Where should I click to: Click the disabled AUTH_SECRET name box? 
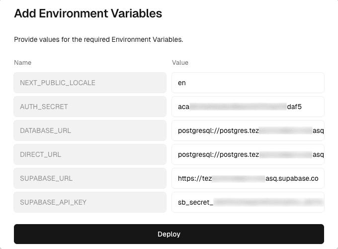[x=90, y=107]
